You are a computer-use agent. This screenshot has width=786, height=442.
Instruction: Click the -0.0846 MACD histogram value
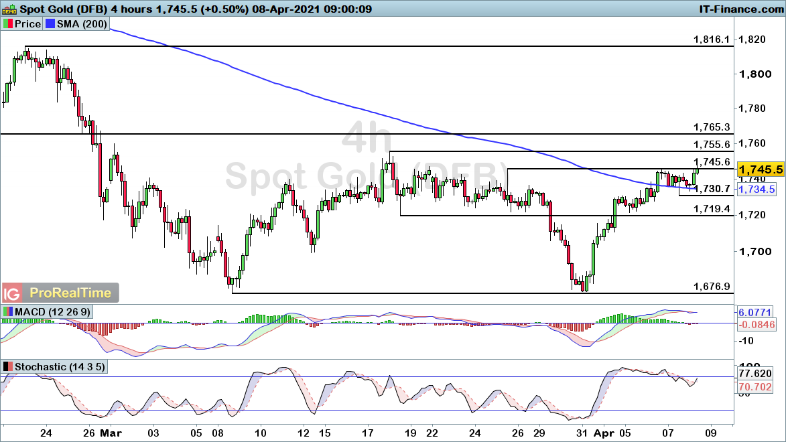757,325
